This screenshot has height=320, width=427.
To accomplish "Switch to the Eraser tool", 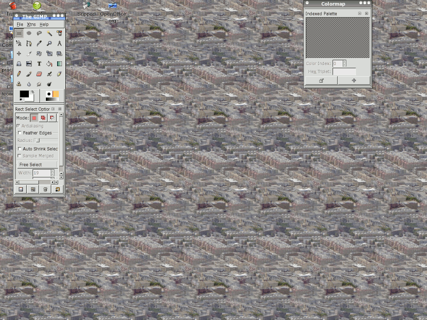I will (39, 74).
